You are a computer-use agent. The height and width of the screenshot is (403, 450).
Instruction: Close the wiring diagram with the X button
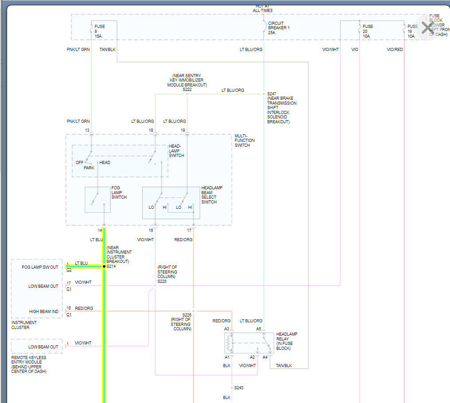(x=428, y=27)
